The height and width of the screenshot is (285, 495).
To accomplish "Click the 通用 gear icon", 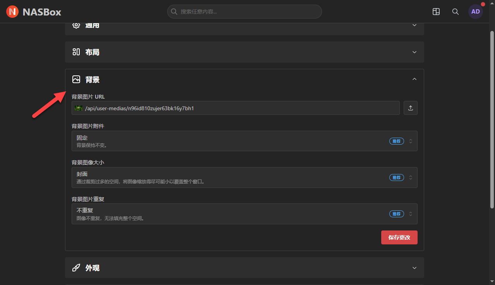I will (76, 26).
